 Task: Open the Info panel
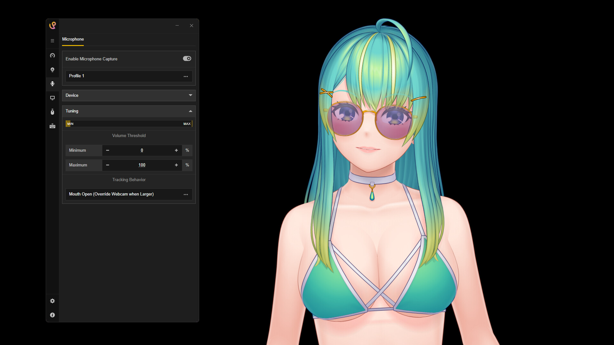pos(52,315)
